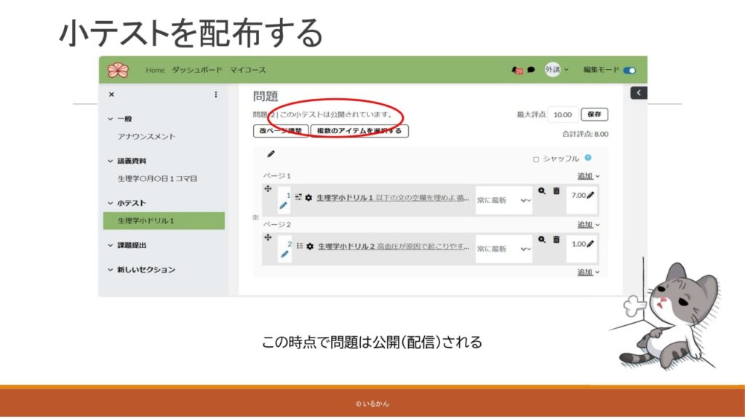The width and height of the screenshot is (745, 419).
Task: Open the messaging speech bubble icon
Action: point(531,71)
